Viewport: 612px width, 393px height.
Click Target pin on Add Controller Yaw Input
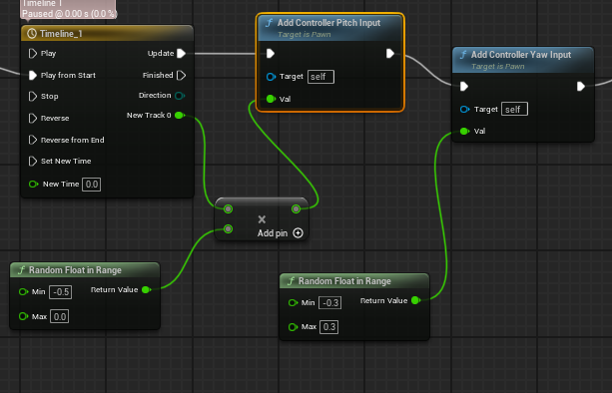click(464, 109)
